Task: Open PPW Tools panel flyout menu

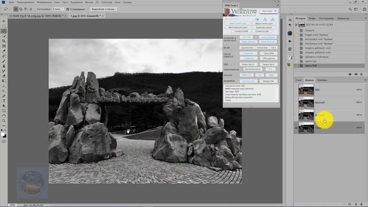Action: click(x=278, y=5)
